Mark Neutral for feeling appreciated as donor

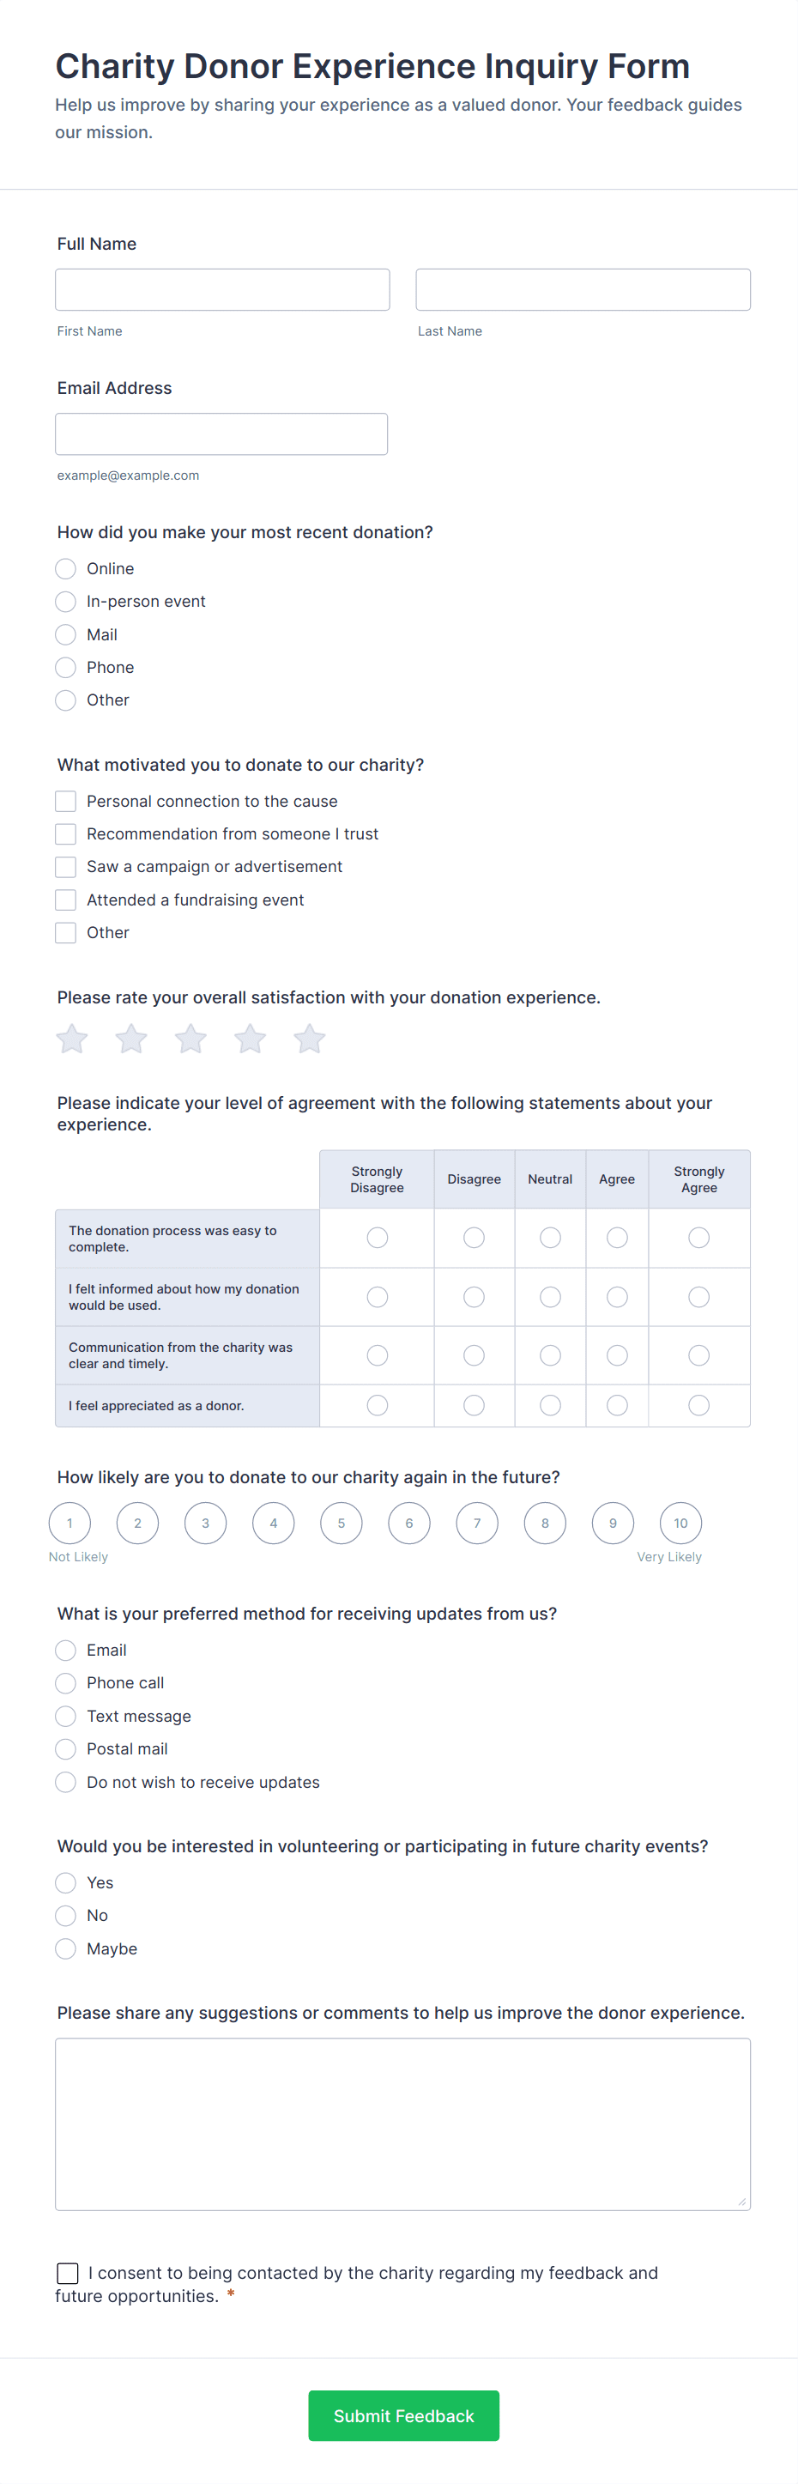[550, 1405]
